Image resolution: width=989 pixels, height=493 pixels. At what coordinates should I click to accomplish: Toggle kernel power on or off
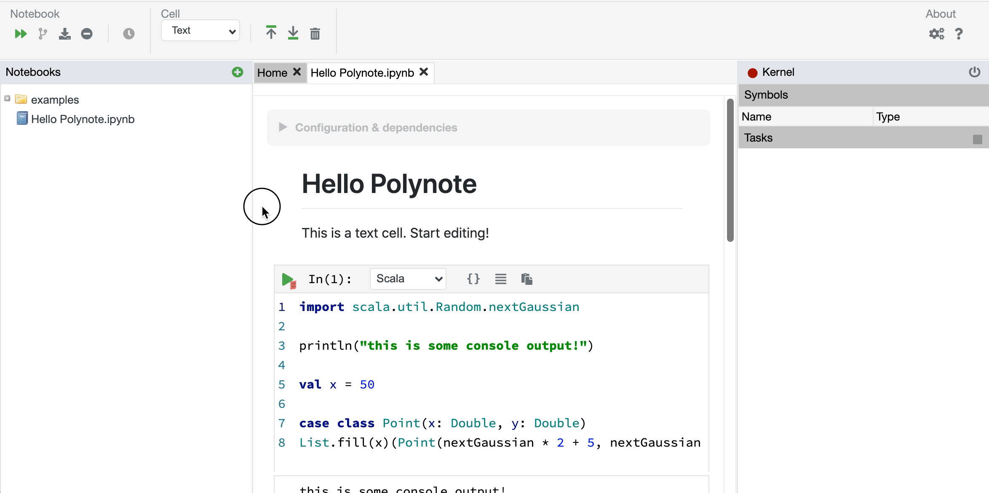pos(975,72)
